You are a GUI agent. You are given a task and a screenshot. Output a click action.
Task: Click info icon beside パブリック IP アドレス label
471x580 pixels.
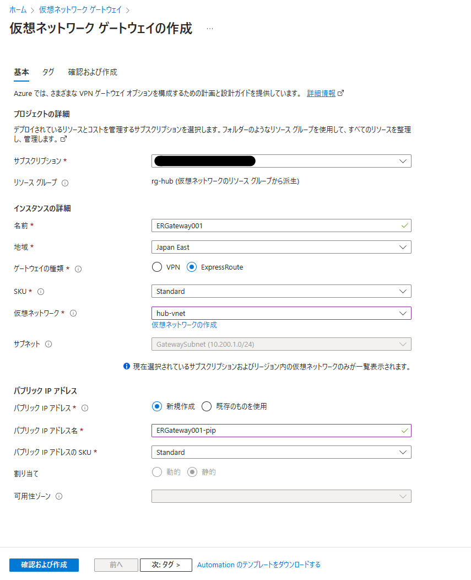(85, 408)
